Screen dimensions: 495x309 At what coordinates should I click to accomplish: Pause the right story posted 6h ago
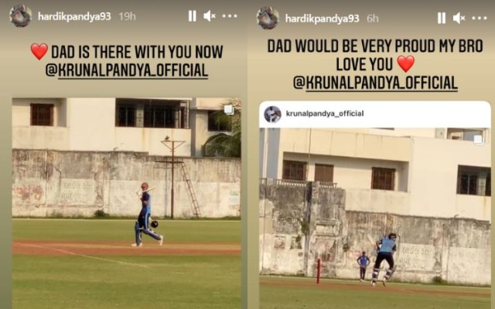click(442, 19)
